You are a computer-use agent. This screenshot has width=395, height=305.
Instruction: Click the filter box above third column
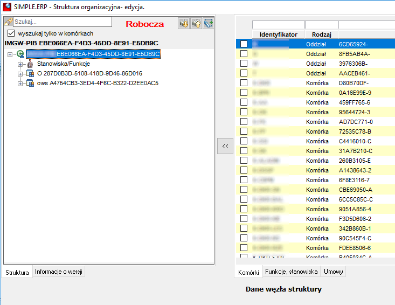[x=367, y=25]
